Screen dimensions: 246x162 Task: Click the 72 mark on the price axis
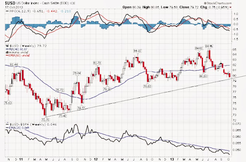tap(234, 120)
